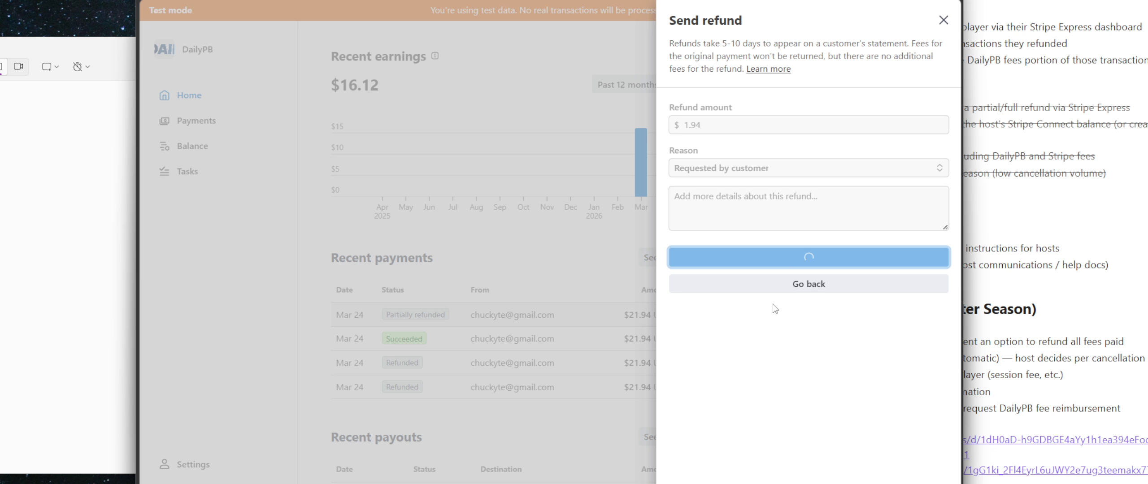Click the Payments icon in the sidebar

pos(165,121)
